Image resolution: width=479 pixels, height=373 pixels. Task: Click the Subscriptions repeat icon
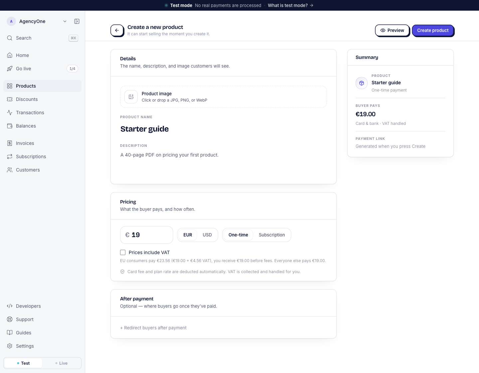(x=10, y=157)
